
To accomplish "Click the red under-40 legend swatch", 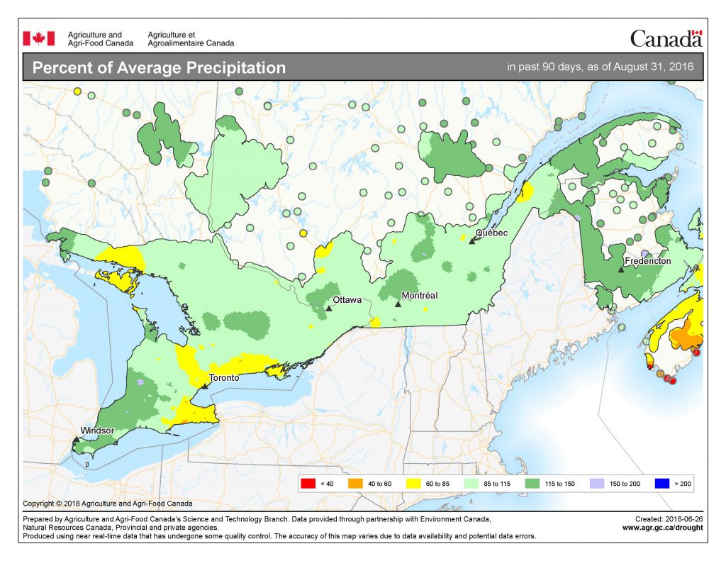I will point(308,483).
